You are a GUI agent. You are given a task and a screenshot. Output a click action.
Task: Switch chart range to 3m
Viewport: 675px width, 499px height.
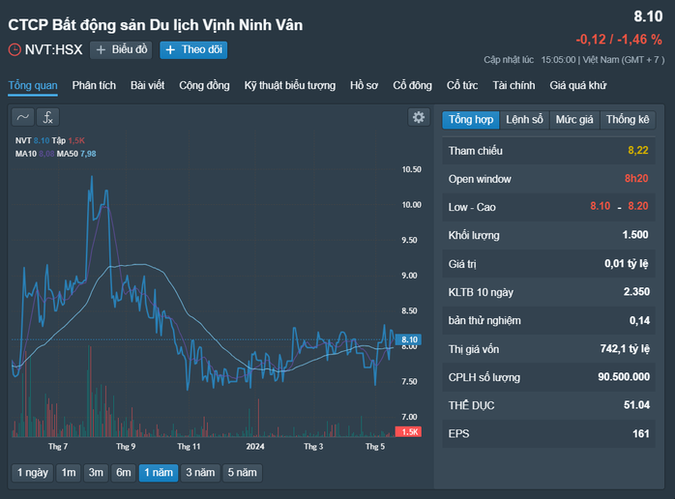pos(96,473)
